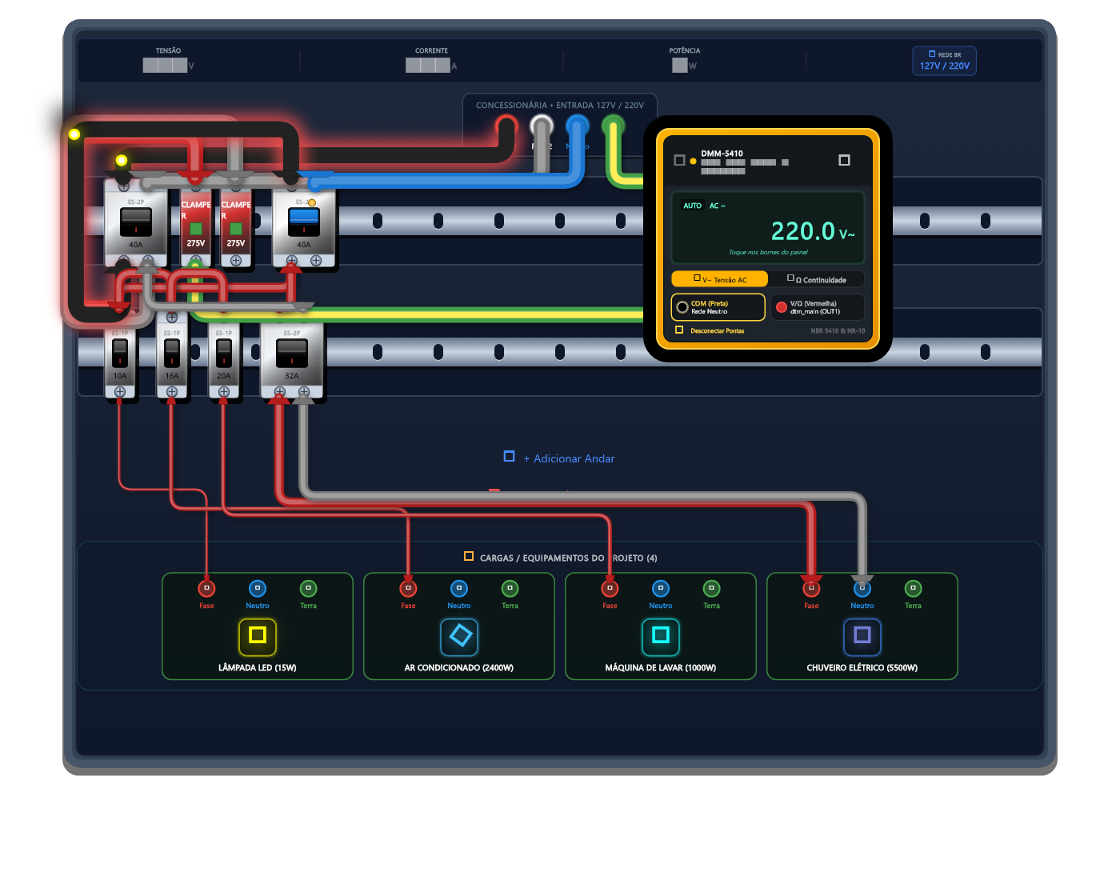
Task: Click Desconectar Pontas on the multimeter
Action: [x=710, y=330]
